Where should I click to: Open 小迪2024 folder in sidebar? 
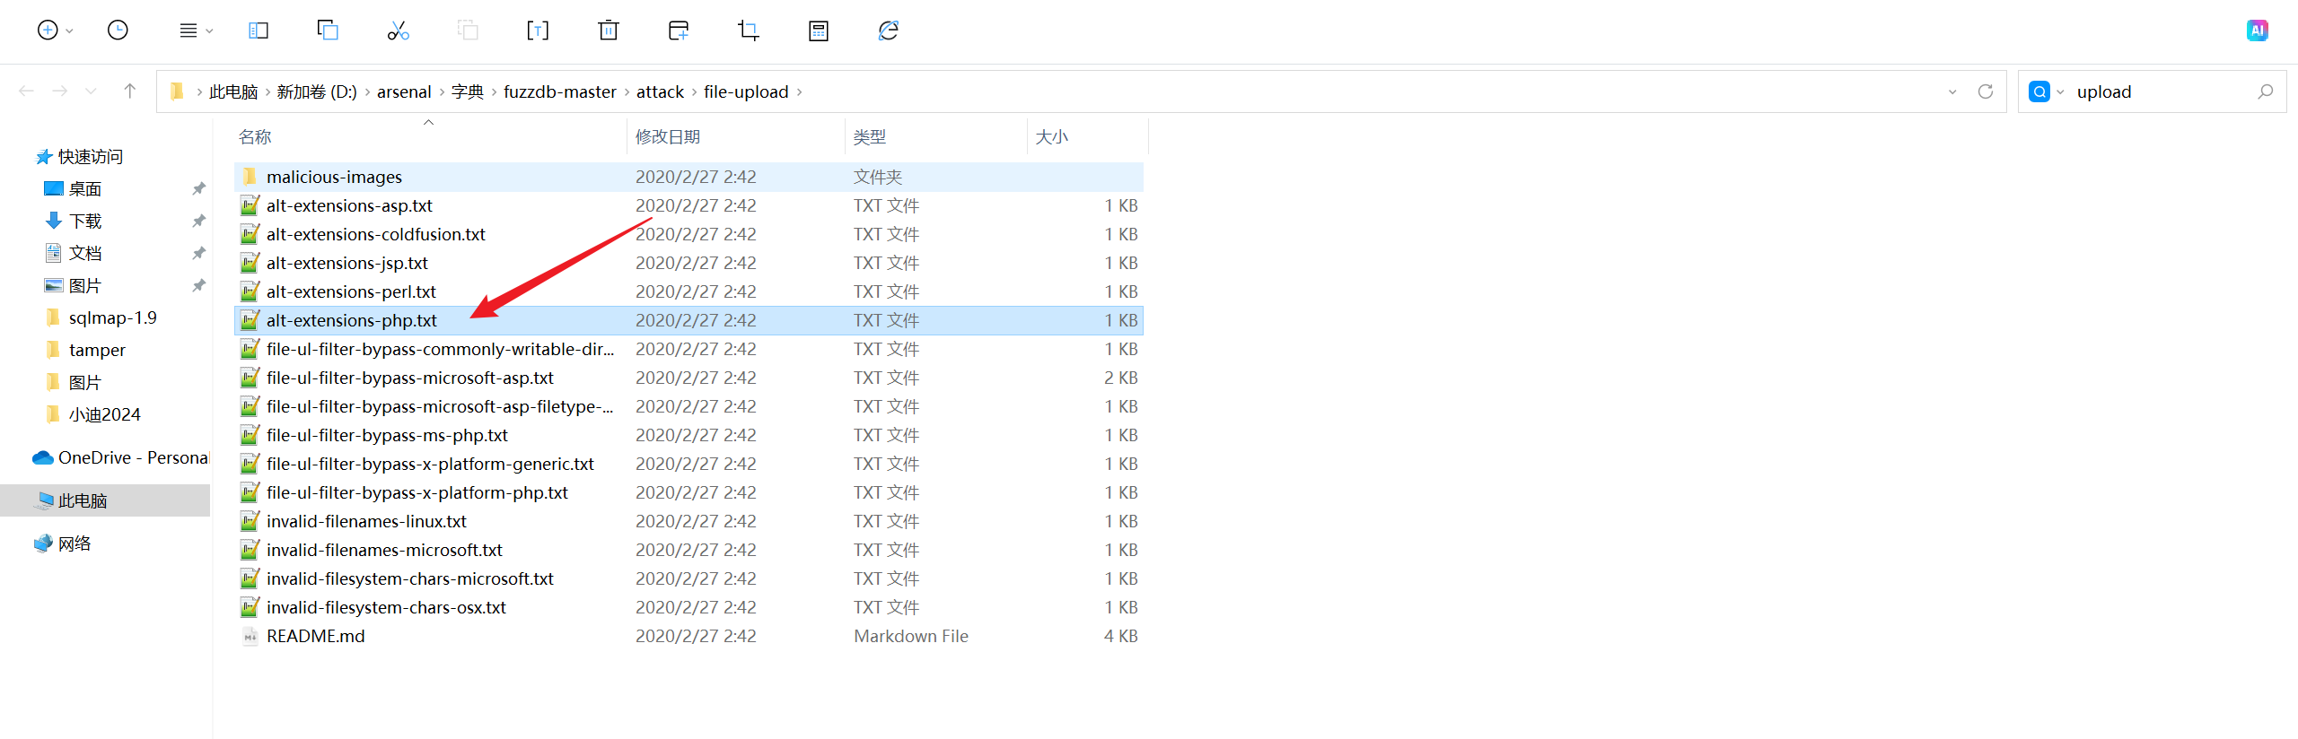[x=104, y=414]
